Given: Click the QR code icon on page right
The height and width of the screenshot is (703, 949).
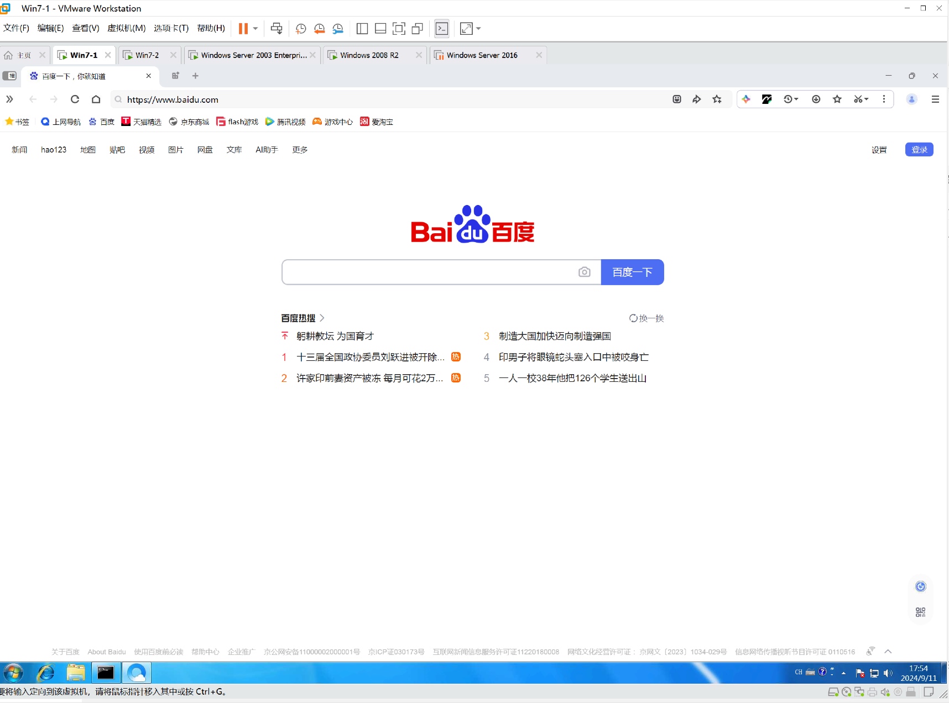Looking at the screenshot, I should (920, 612).
